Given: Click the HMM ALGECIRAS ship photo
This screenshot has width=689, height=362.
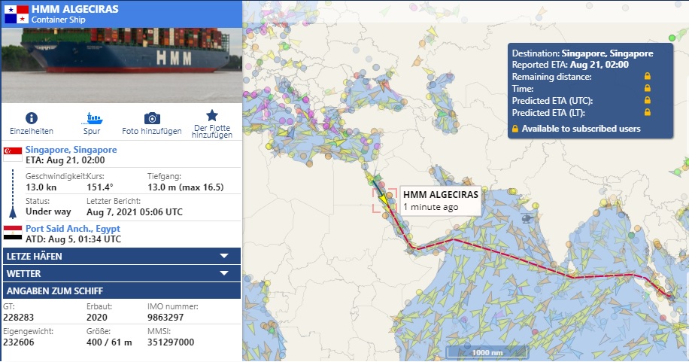Looking at the screenshot, I should pyautogui.click(x=122, y=65).
